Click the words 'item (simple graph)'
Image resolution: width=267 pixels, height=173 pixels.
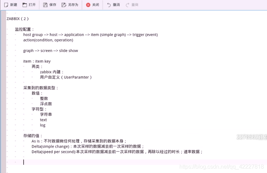click(x=108, y=35)
